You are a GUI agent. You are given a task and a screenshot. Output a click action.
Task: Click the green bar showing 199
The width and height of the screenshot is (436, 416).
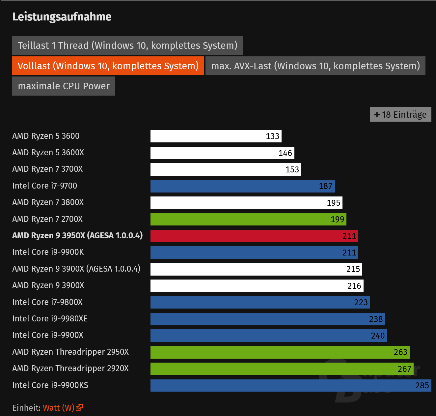249,220
